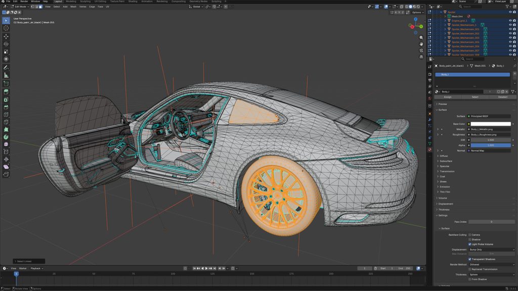Select the Rotate tool
The image size is (518, 291).
coord(6,44)
